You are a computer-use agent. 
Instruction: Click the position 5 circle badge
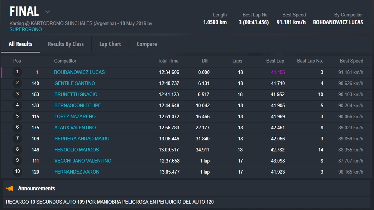click(17, 116)
